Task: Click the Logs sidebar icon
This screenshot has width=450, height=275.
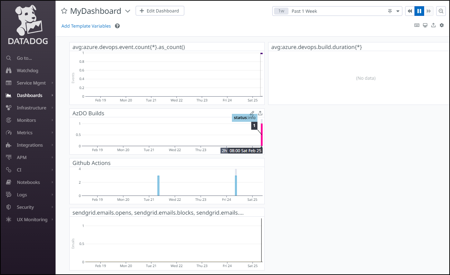Action: [x=9, y=195]
